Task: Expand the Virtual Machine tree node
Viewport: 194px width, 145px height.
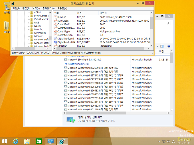Action: click(28, 19)
